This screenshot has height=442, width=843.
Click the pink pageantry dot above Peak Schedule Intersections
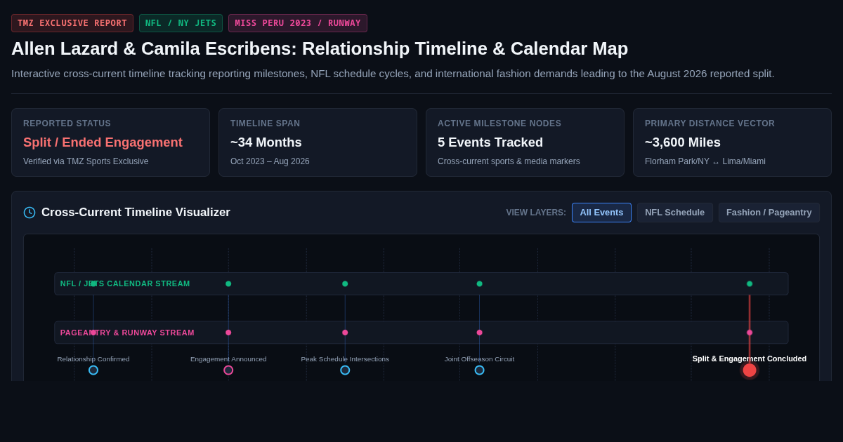tap(345, 333)
